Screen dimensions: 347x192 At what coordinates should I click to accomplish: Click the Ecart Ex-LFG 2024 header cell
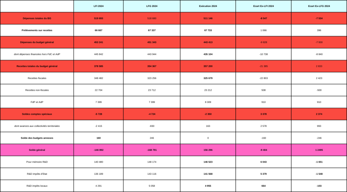[319, 6]
